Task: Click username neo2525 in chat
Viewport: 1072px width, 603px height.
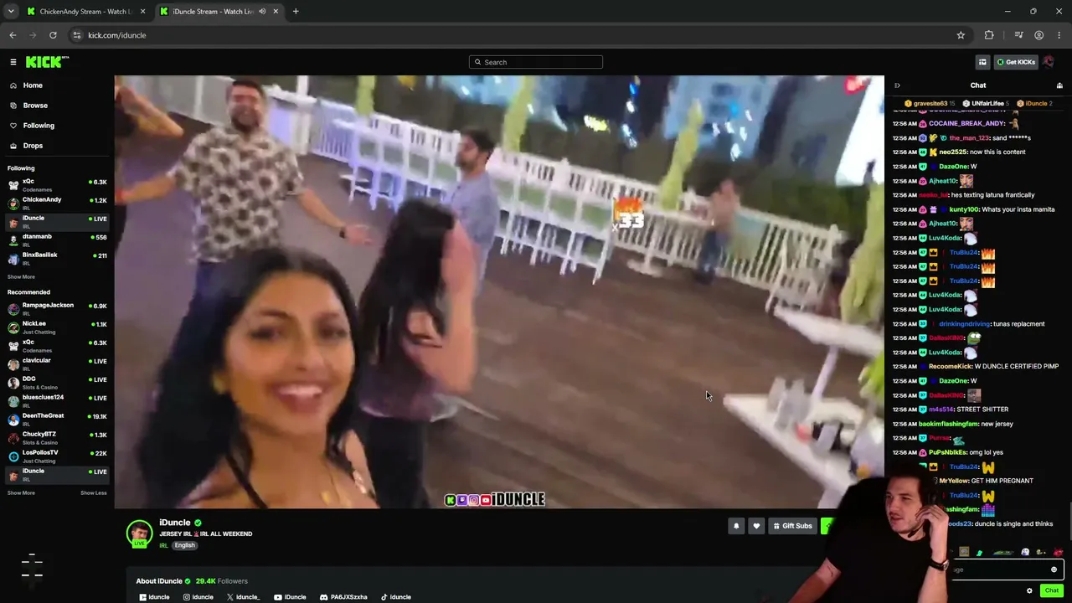Action: pyautogui.click(x=951, y=152)
